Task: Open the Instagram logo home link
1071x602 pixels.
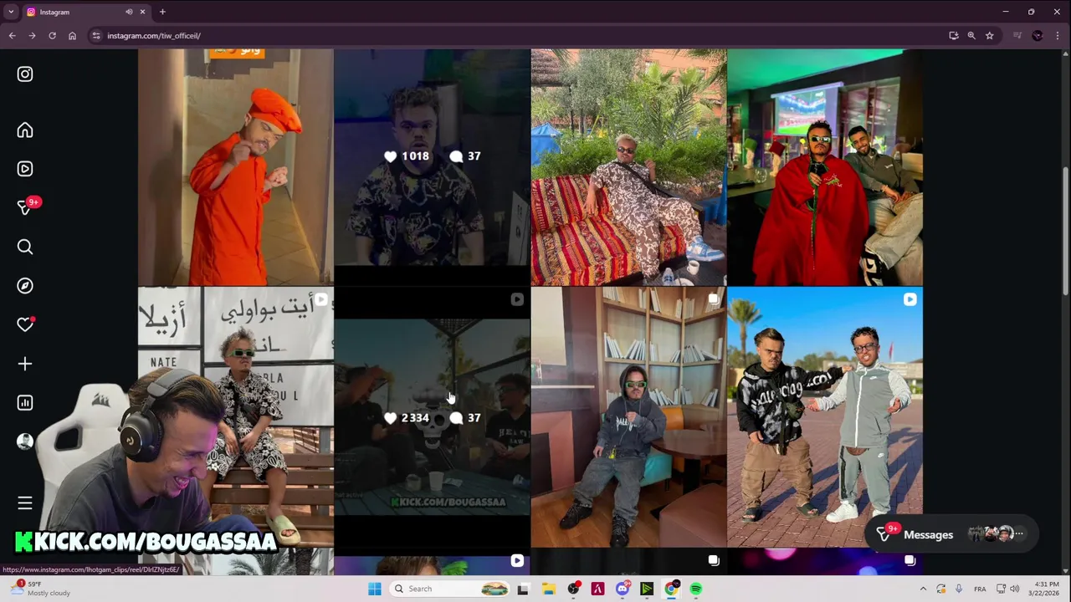Action: [x=25, y=74]
